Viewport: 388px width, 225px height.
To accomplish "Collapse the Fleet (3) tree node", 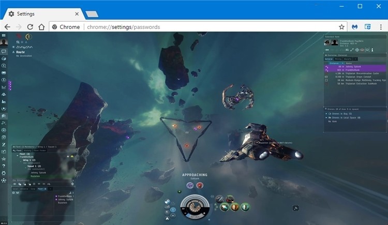I will [x=17, y=155].
